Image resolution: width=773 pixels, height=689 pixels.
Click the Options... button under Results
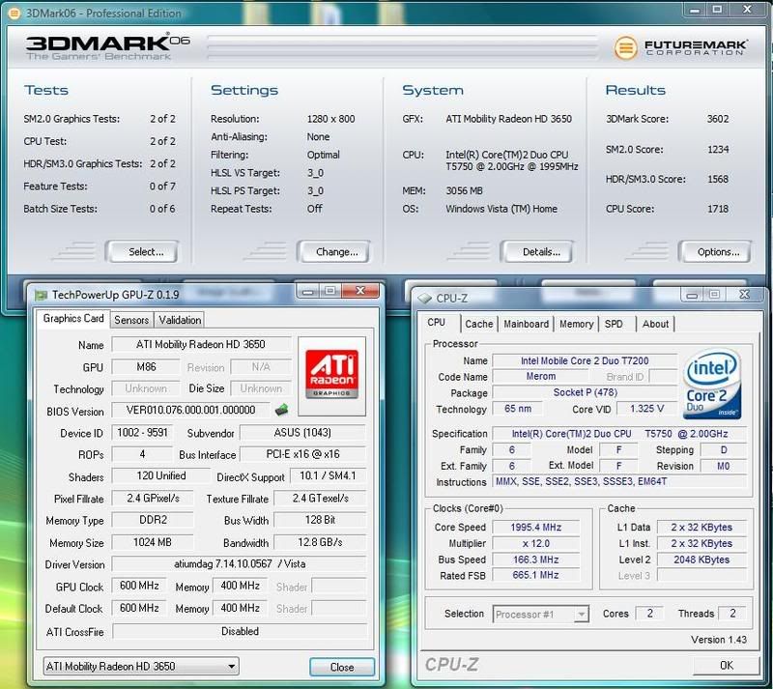point(715,252)
